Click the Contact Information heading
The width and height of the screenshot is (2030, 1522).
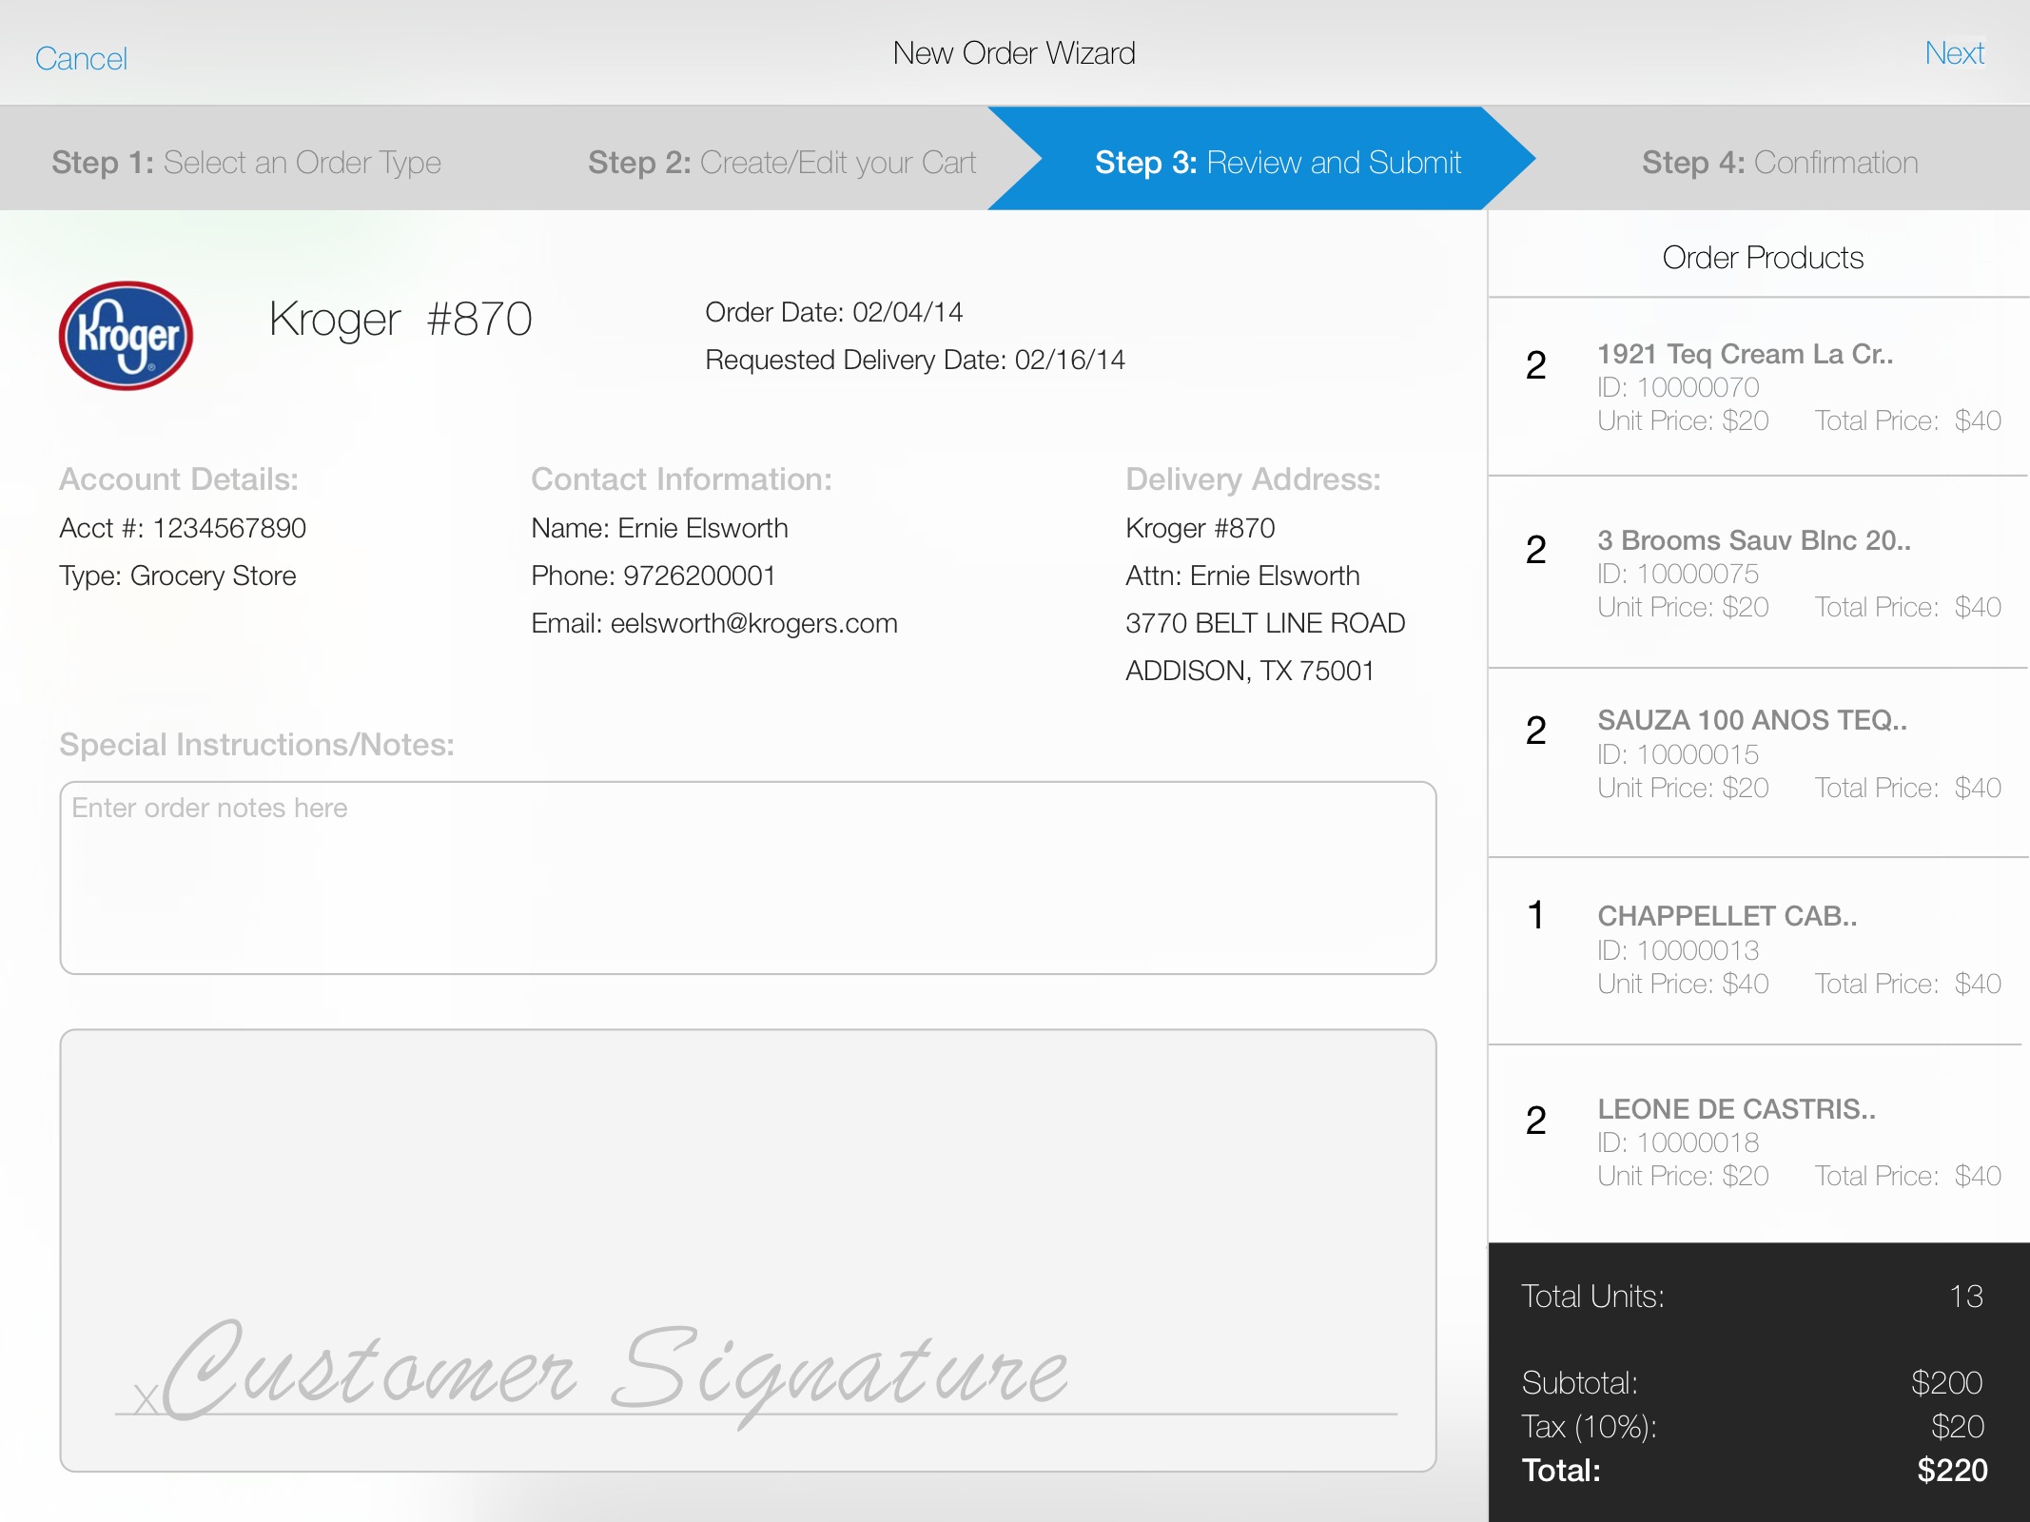(681, 479)
